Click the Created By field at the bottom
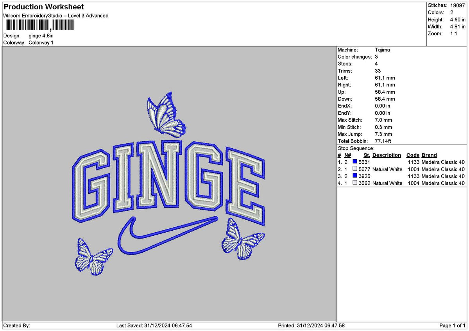This screenshot has width=469, height=331. [18, 324]
